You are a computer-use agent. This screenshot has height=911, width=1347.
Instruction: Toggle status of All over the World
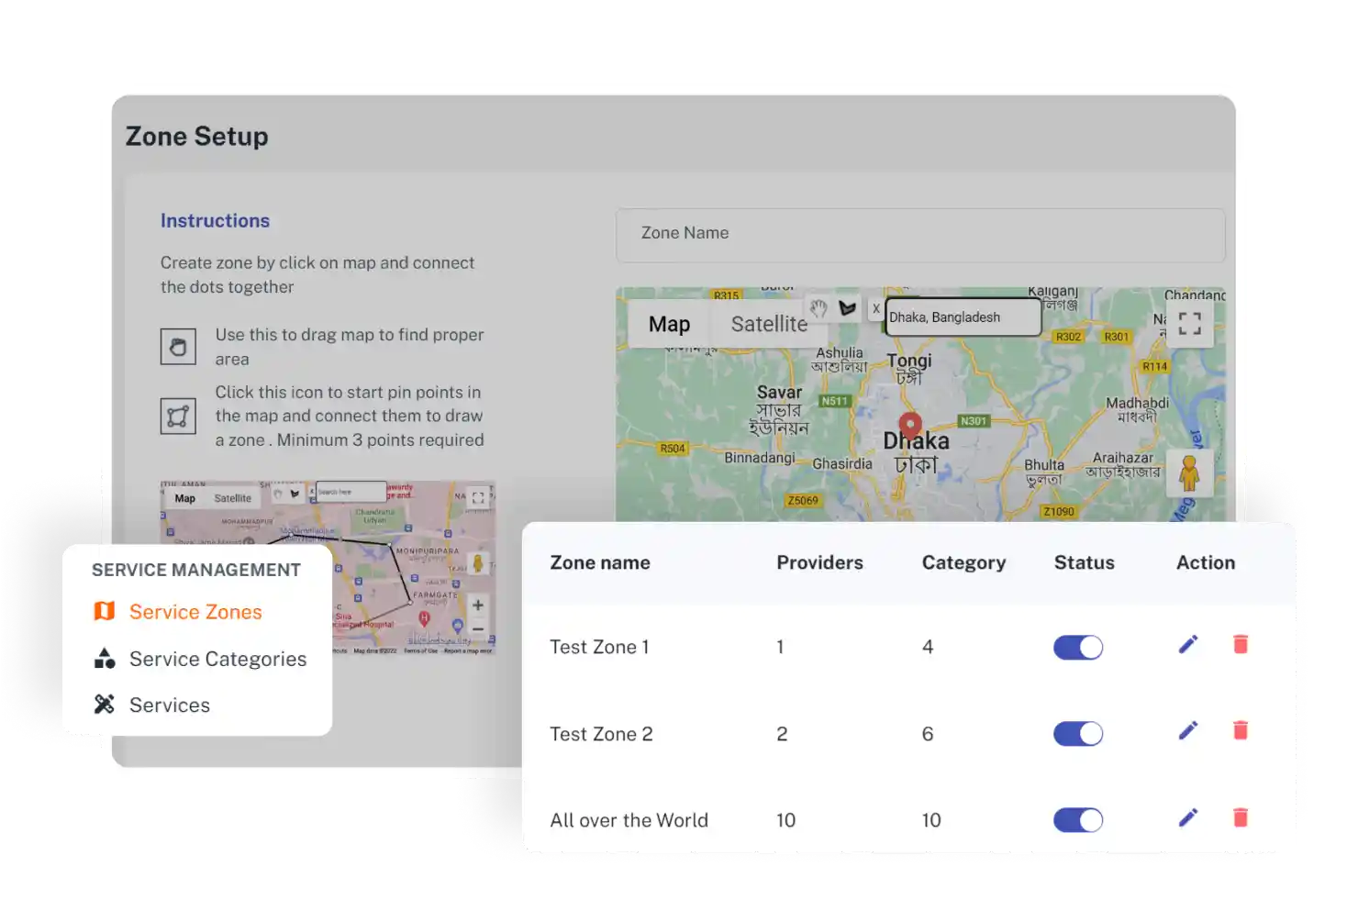click(x=1078, y=820)
